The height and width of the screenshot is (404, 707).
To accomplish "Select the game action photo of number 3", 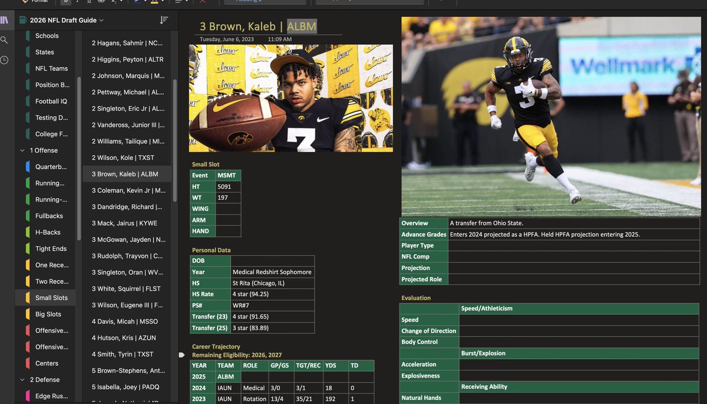I will point(551,117).
